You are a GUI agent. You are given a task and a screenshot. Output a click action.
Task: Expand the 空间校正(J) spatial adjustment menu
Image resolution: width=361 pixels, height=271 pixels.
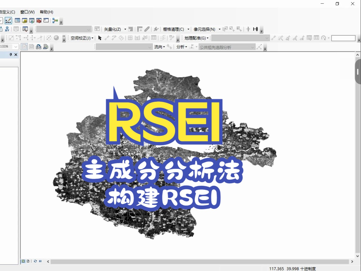[x=81, y=38]
